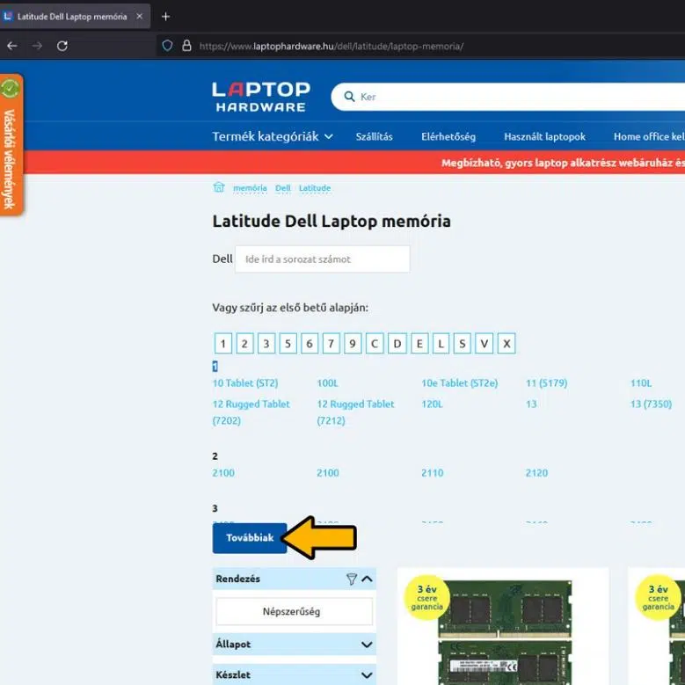The image size is (685, 685).
Task: Filter by first character 2
Action: pos(244,343)
